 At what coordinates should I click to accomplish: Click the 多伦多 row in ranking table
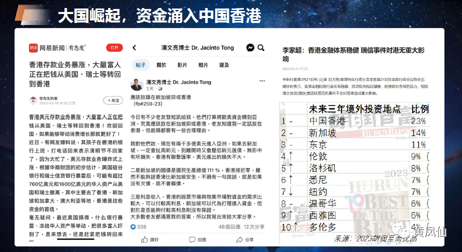pos(355,227)
